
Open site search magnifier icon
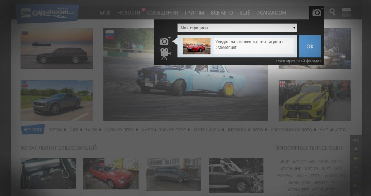coord(332,12)
